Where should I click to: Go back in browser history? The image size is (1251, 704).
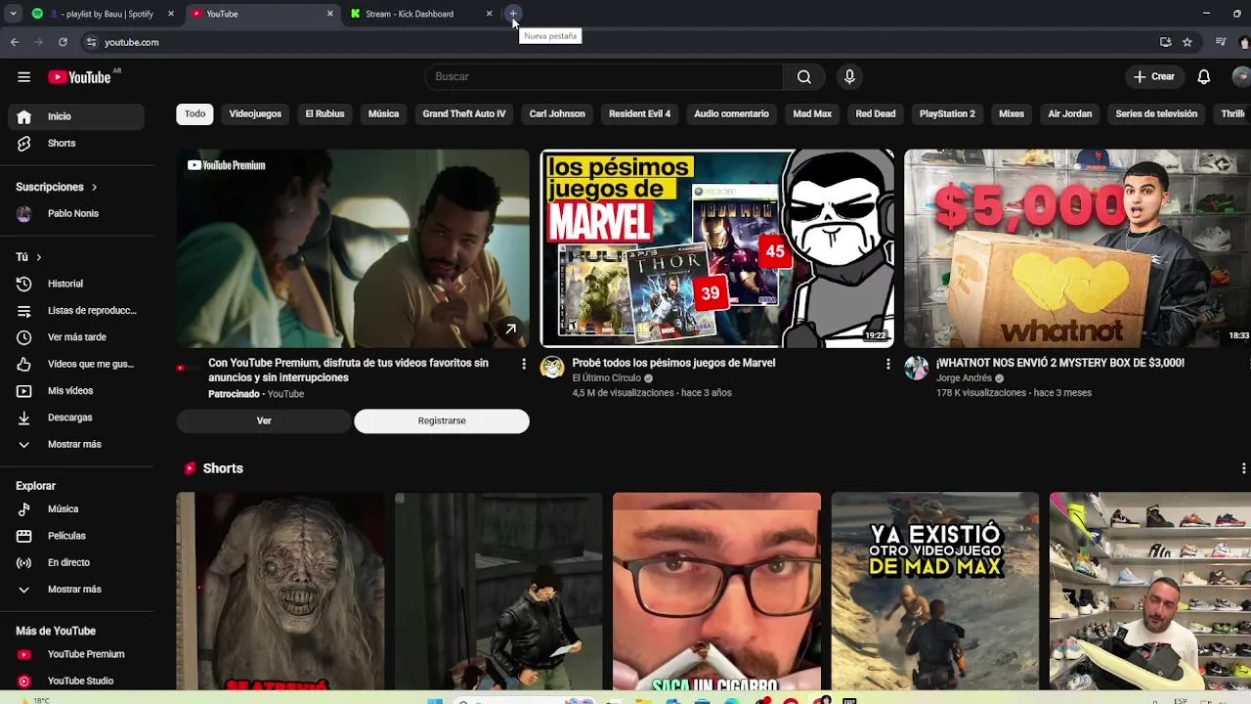tap(15, 42)
